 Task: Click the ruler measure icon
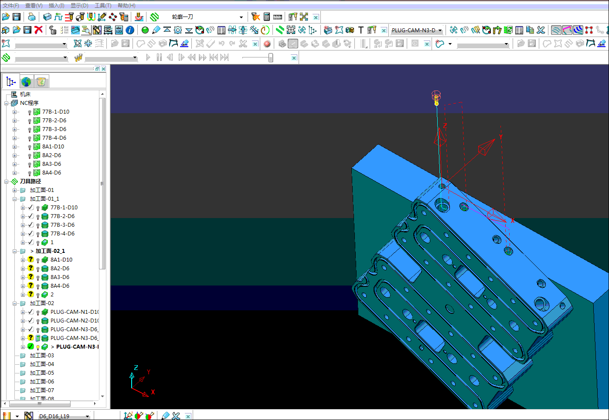[278, 17]
